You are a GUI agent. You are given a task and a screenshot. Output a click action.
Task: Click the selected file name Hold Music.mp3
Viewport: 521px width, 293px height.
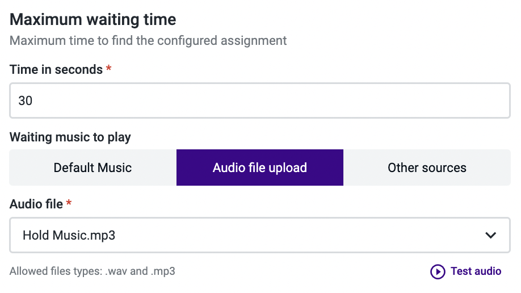tap(69, 235)
